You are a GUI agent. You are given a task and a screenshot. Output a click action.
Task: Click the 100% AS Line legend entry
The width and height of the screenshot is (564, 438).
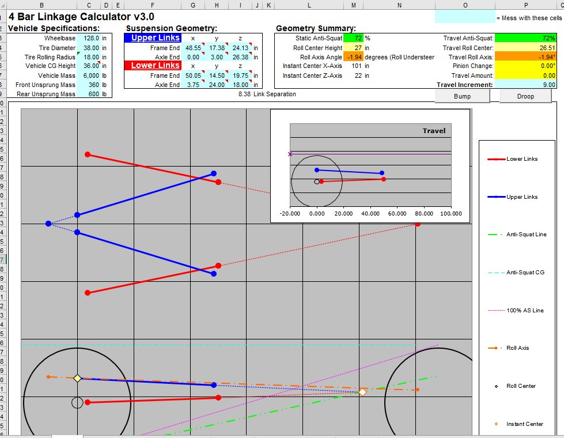[516, 310]
